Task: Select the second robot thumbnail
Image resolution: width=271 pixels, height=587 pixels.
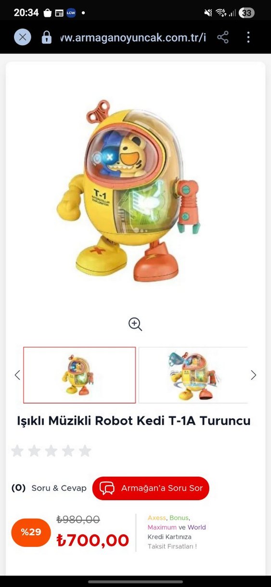Action: [x=194, y=375]
